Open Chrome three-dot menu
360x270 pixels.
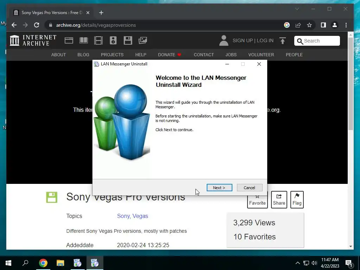346,25
